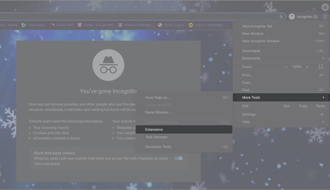330x190 pixels.
Task: Click "Cookies and site data" list item
Action: (51, 133)
